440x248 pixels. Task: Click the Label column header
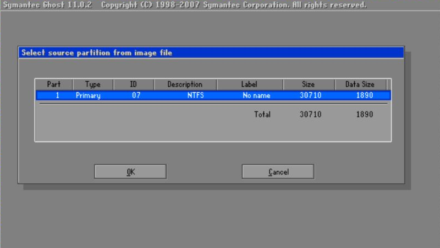click(x=250, y=84)
